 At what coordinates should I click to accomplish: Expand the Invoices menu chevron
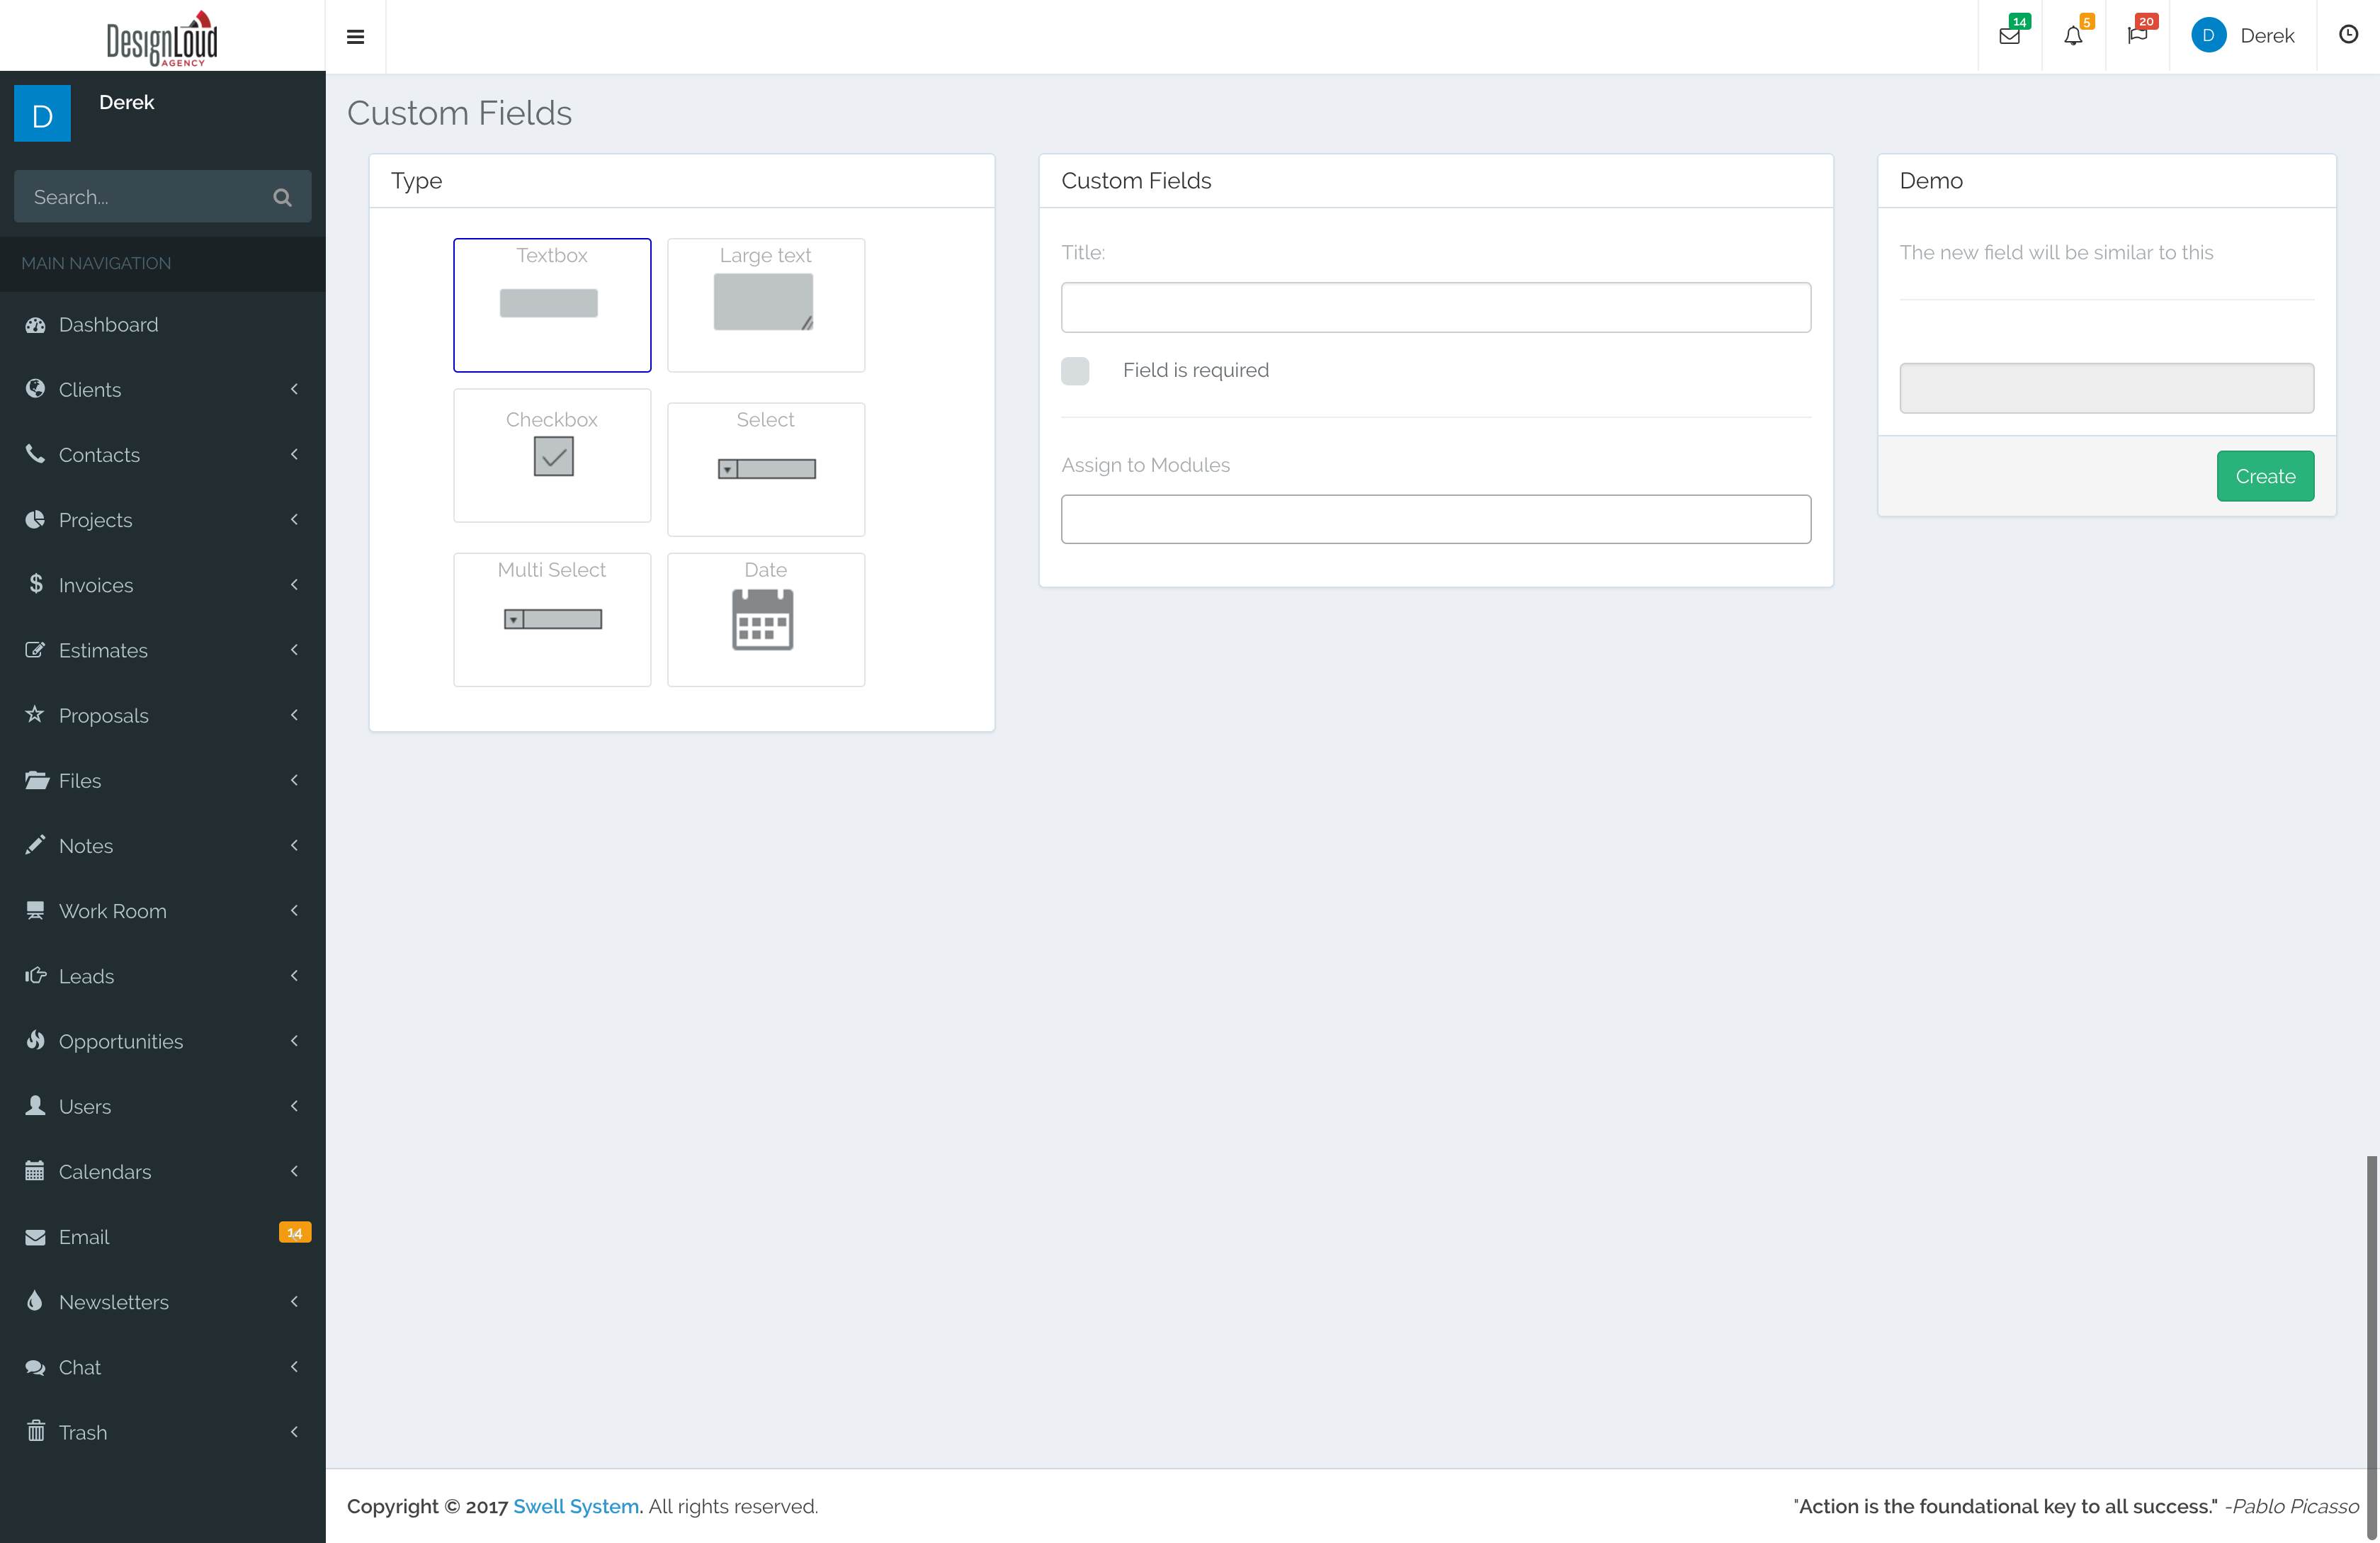click(x=294, y=584)
